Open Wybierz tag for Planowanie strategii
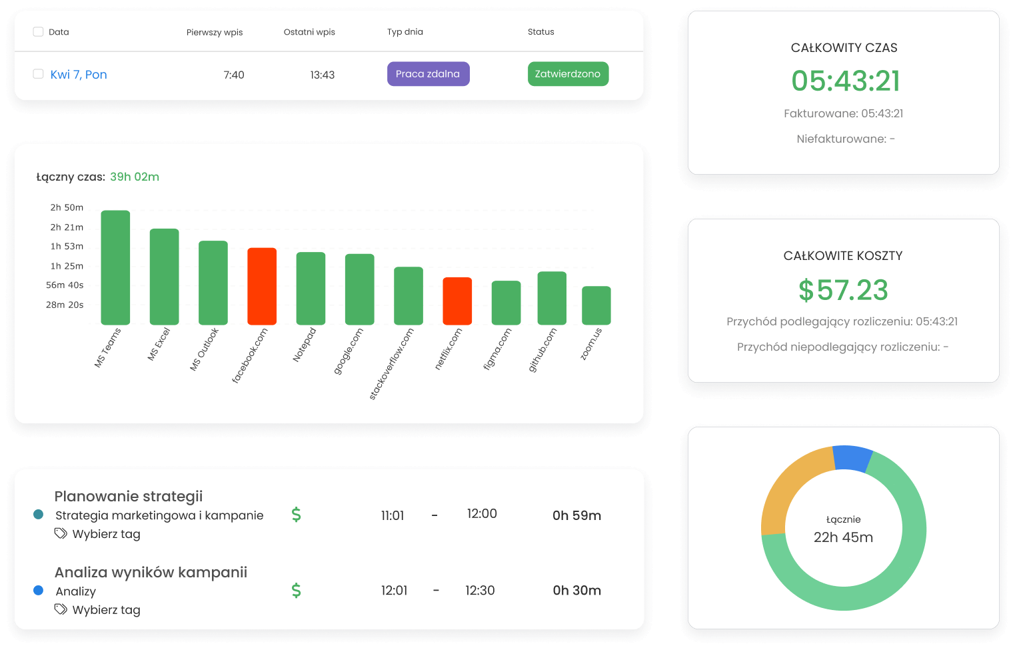Viewport: 1015px width, 648px height. [106, 534]
